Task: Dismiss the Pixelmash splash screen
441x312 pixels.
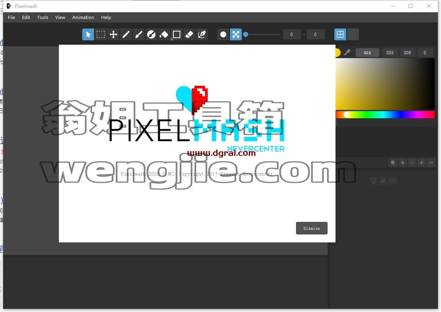Action: click(312, 228)
